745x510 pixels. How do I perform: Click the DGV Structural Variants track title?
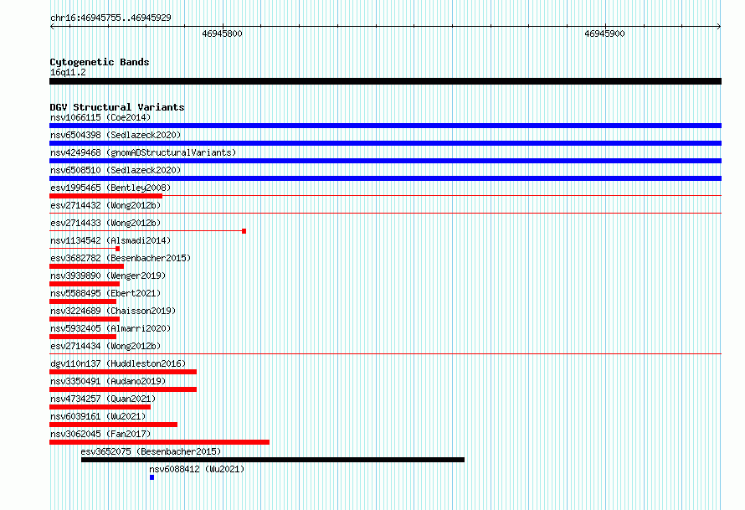(117, 107)
